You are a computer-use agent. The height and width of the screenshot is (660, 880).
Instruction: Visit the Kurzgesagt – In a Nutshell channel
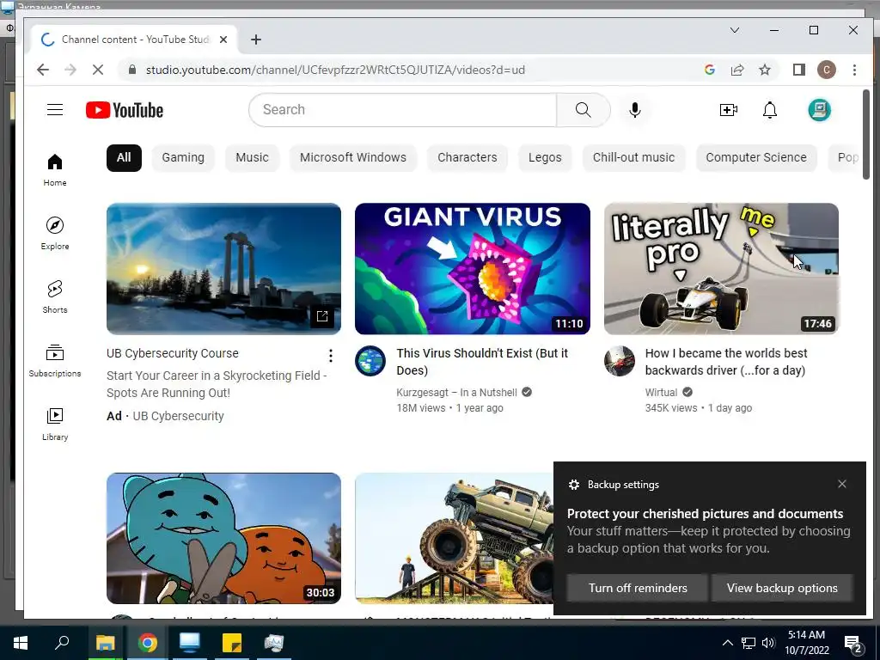point(456,392)
